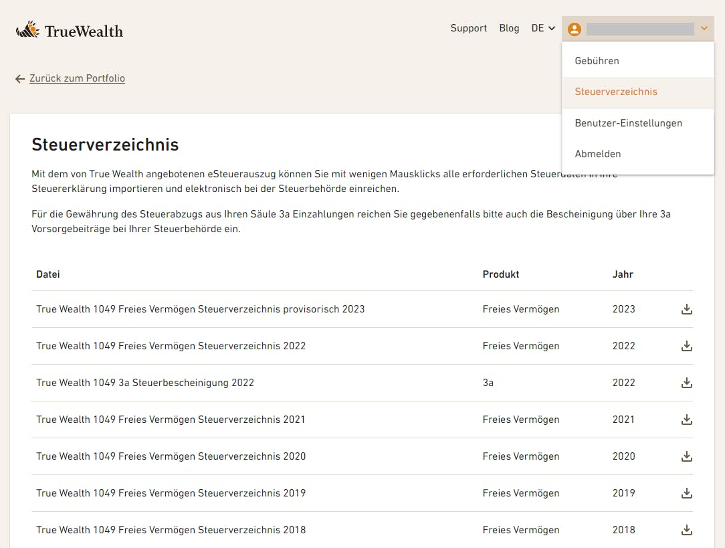Select Steuerverzeichnis in the account menu
The width and height of the screenshot is (725, 548).
[638, 92]
